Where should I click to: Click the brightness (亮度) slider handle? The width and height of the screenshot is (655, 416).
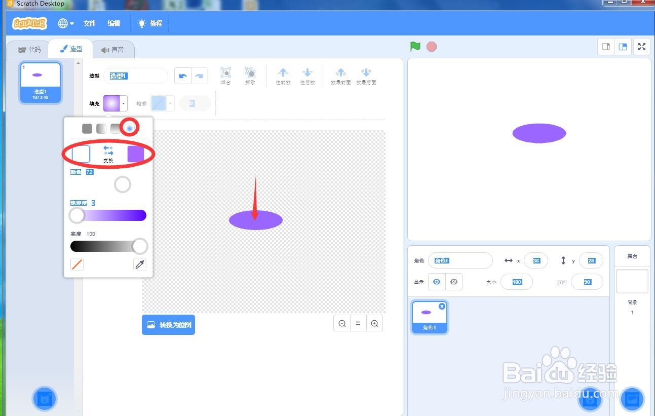point(140,246)
